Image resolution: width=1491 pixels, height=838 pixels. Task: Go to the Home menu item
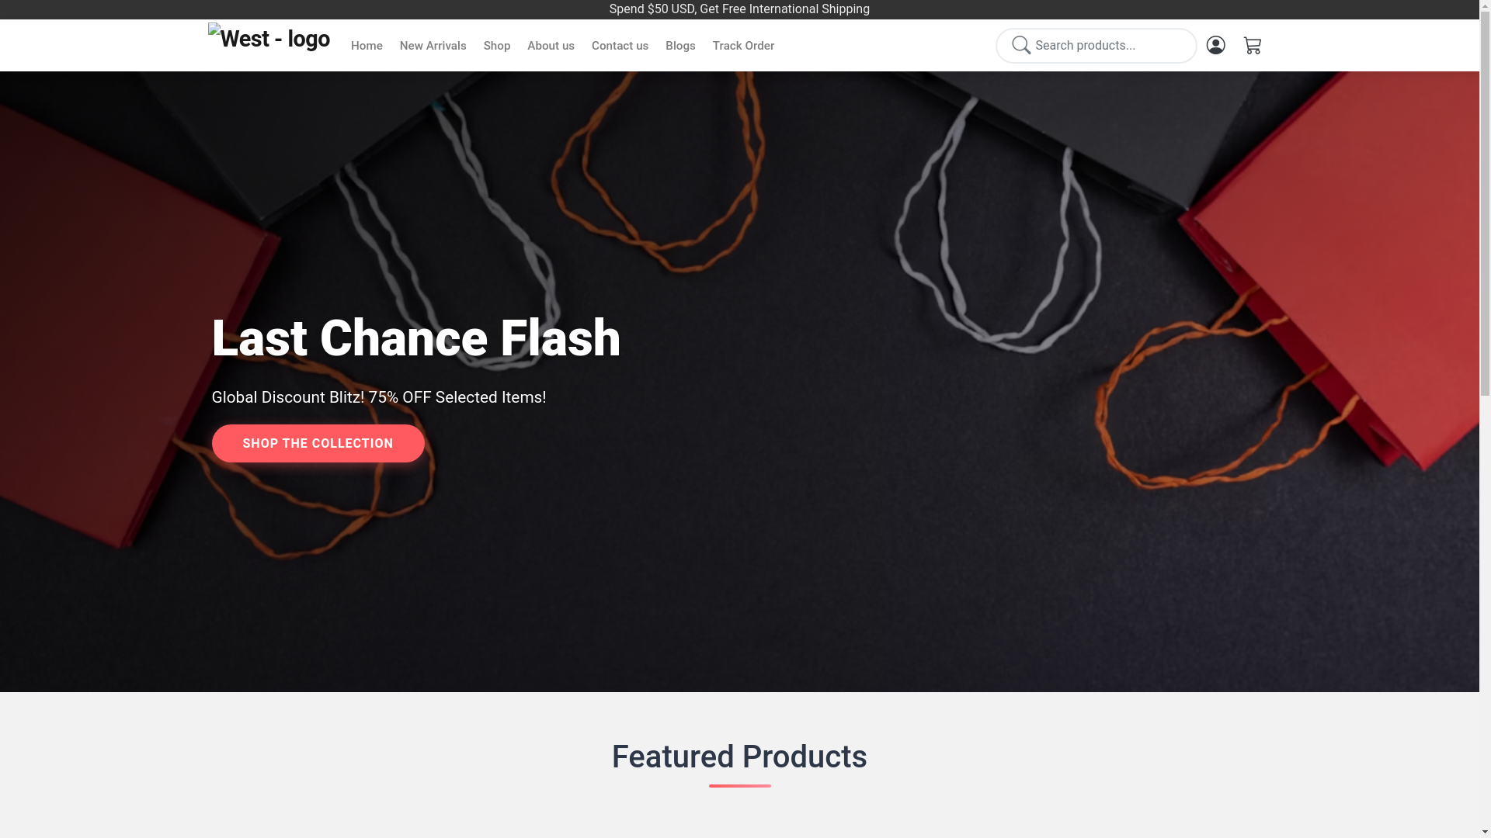367,46
